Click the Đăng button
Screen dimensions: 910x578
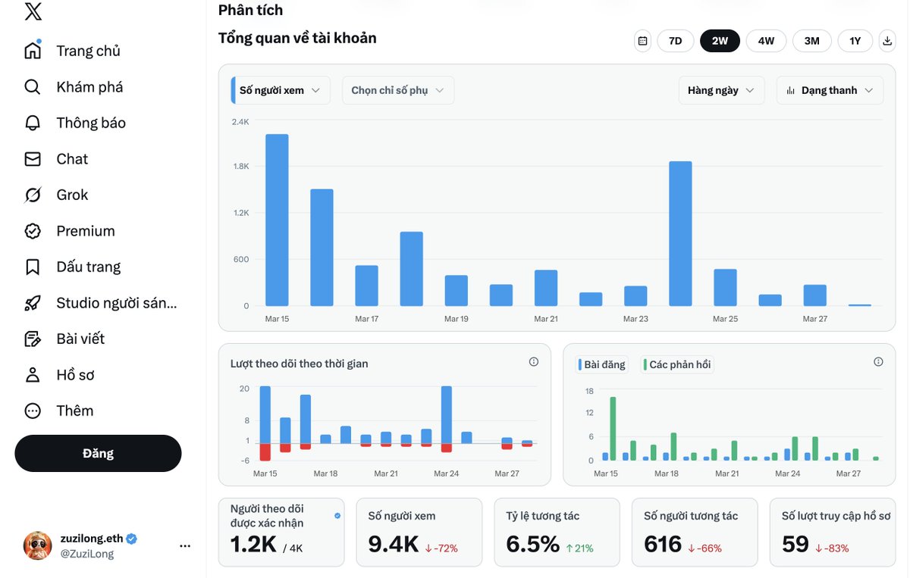pyautogui.click(x=98, y=453)
